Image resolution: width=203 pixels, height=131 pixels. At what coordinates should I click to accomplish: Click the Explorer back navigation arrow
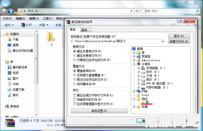pos(4,11)
